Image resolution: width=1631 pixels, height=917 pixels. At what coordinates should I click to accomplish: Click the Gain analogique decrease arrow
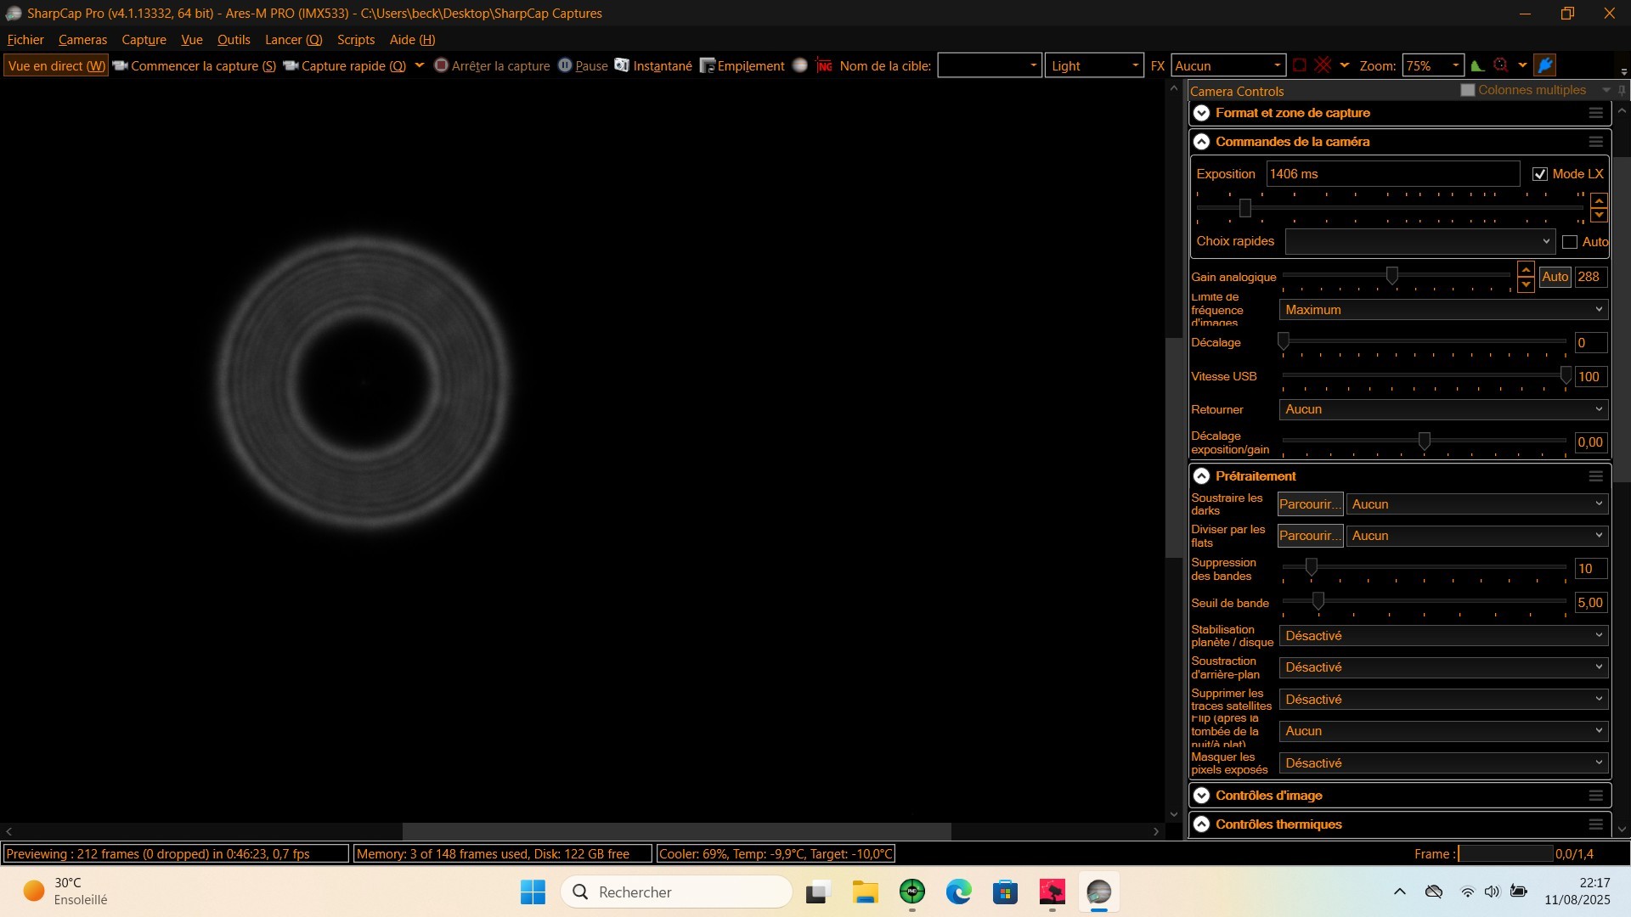(1526, 284)
